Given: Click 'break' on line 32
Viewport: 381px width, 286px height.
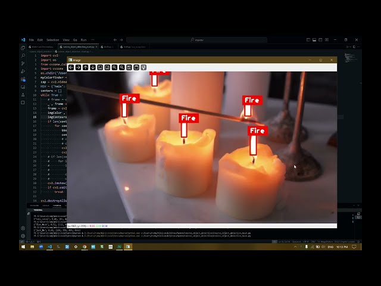Looking at the screenshot, I should tap(59, 192).
